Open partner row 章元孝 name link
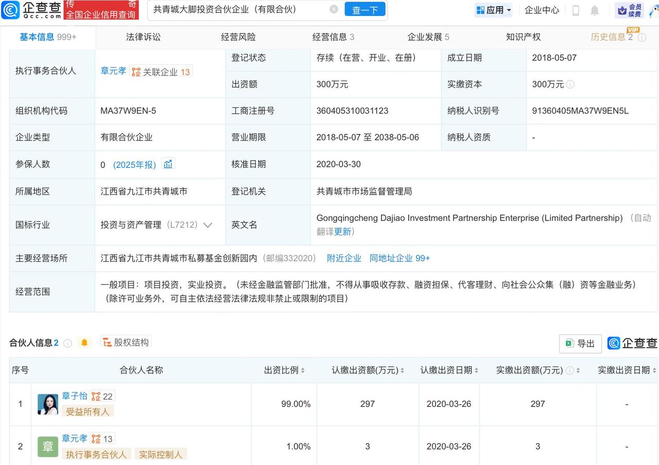This screenshot has height=465, width=659. [x=75, y=439]
